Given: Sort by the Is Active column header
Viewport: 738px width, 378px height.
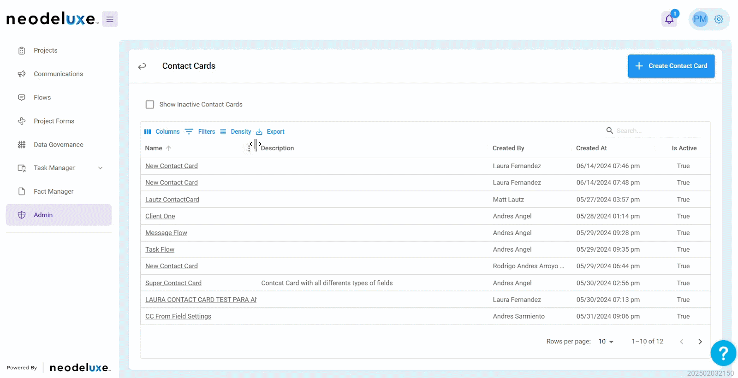Looking at the screenshot, I should pos(684,148).
